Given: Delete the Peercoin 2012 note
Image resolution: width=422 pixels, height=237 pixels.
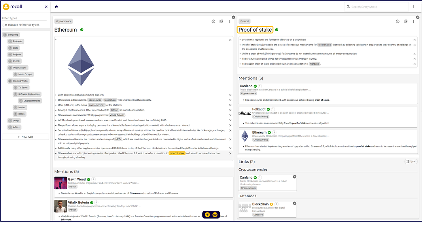Looking at the screenshot, I should pyautogui.click(x=414, y=59).
